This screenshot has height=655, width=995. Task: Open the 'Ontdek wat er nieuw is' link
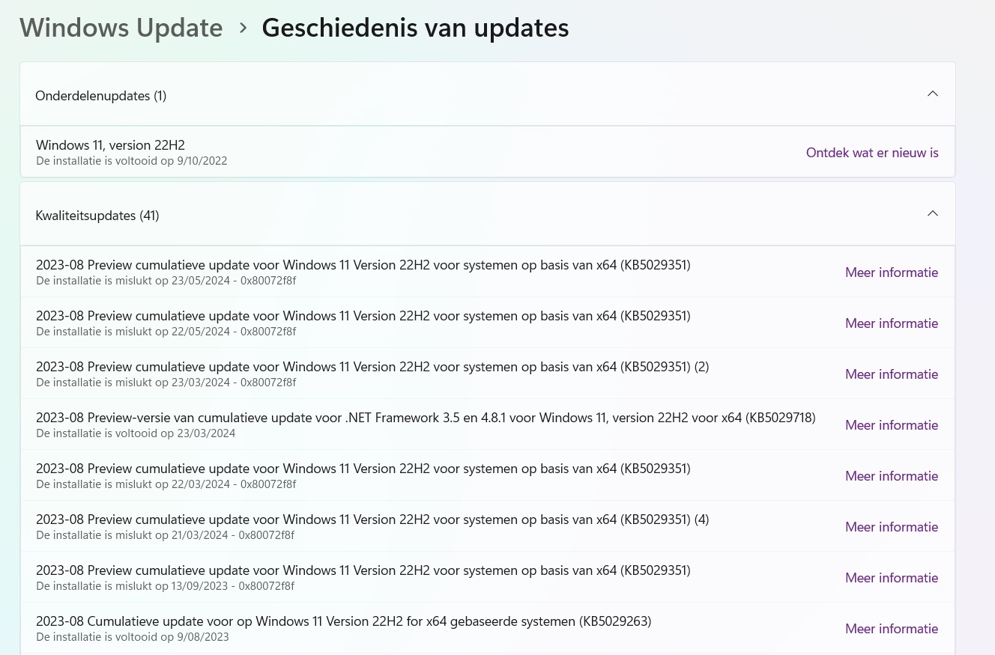tap(872, 153)
